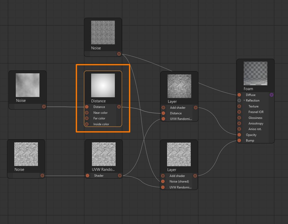Click the purple output socket on Foam node

[271, 95]
